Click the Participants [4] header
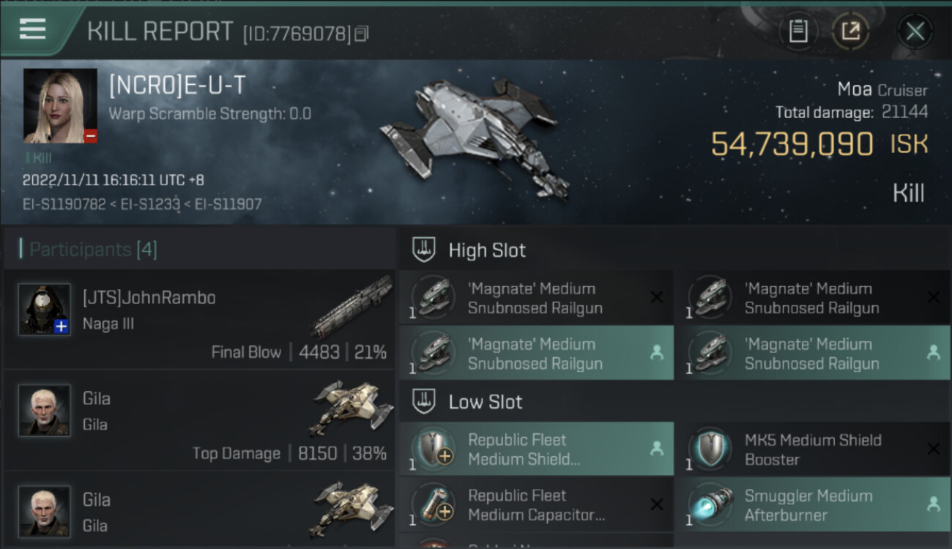Image resolution: width=952 pixels, height=549 pixels. [93, 250]
